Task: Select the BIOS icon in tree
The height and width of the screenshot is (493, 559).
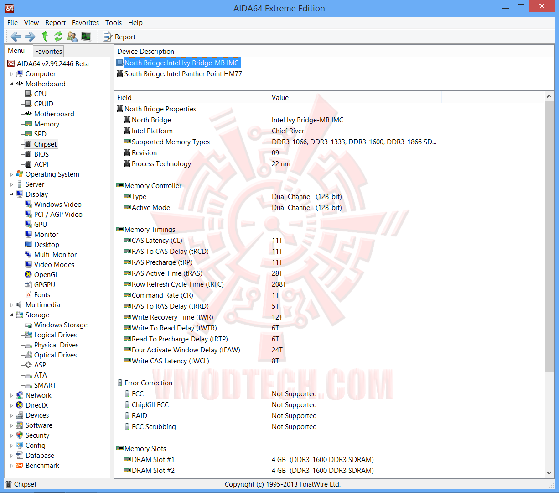Action: pos(28,154)
